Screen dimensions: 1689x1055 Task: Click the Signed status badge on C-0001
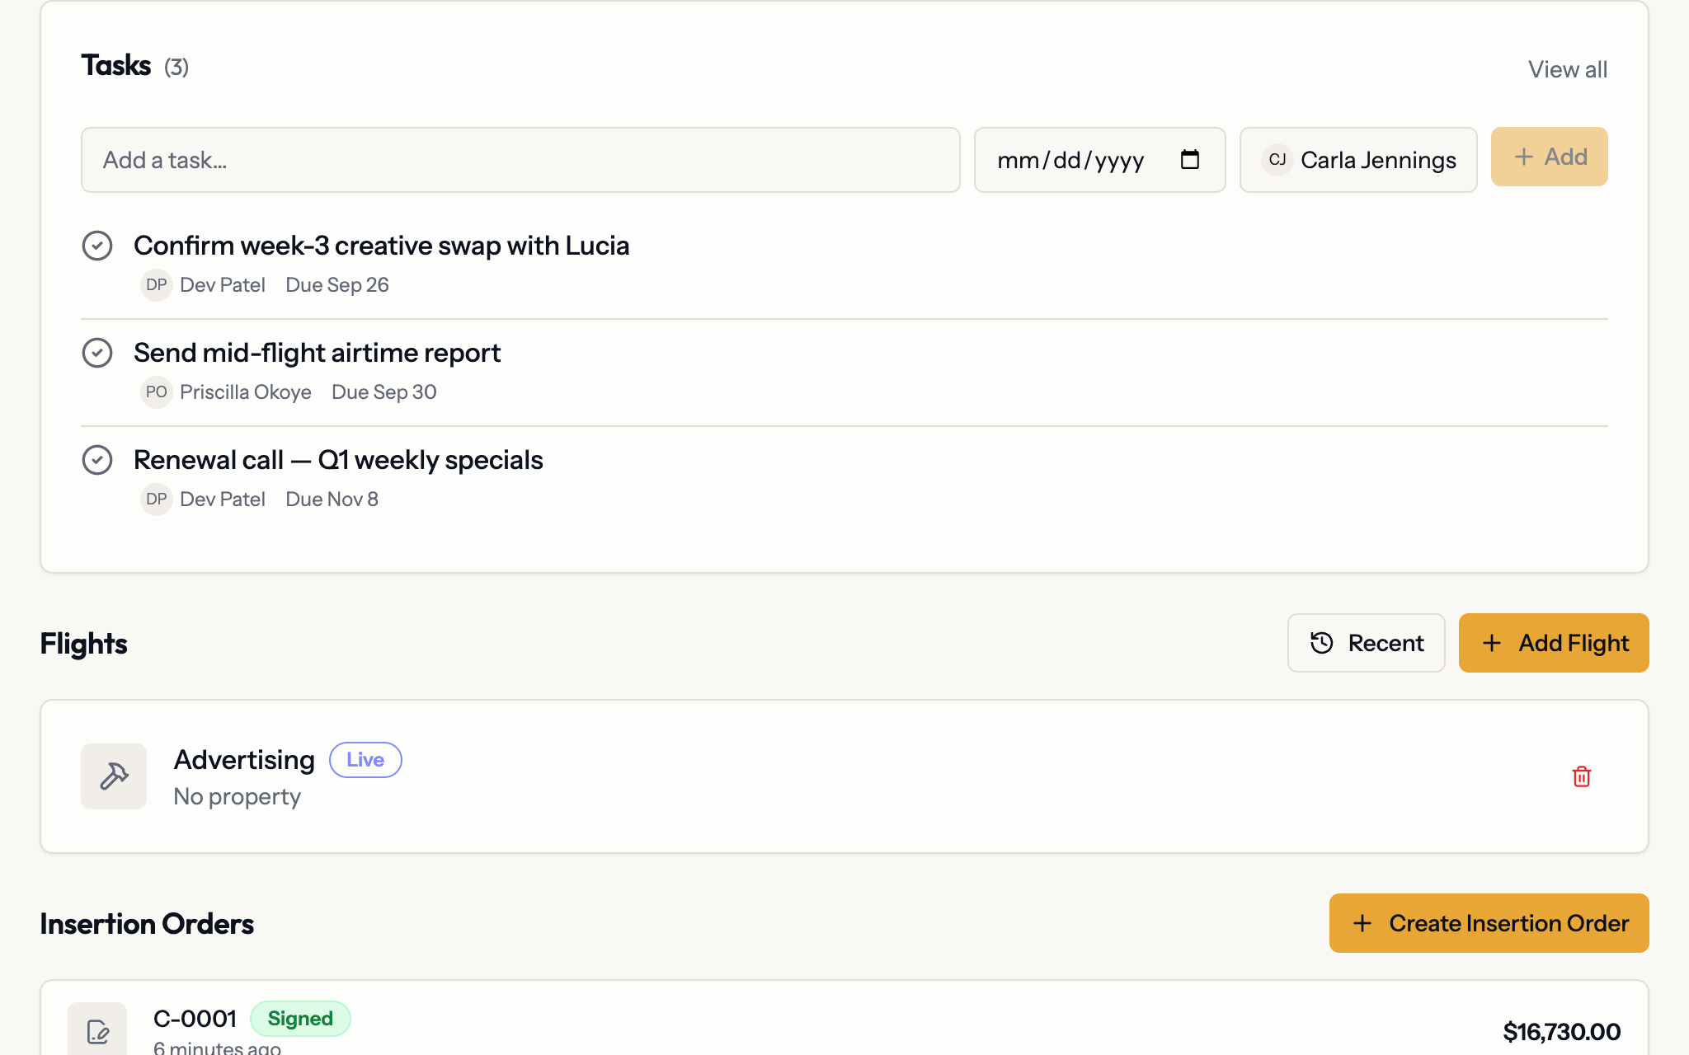coord(300,1019)
